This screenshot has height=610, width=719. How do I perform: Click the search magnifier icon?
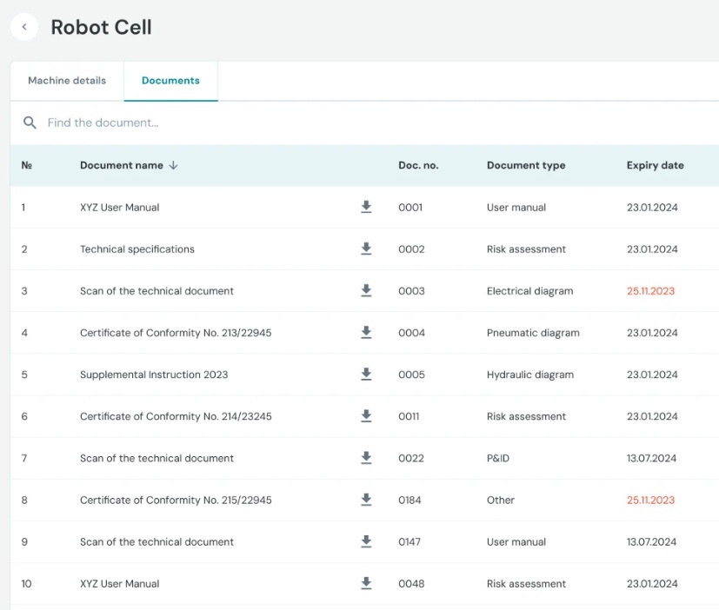[x=30, y=123]
